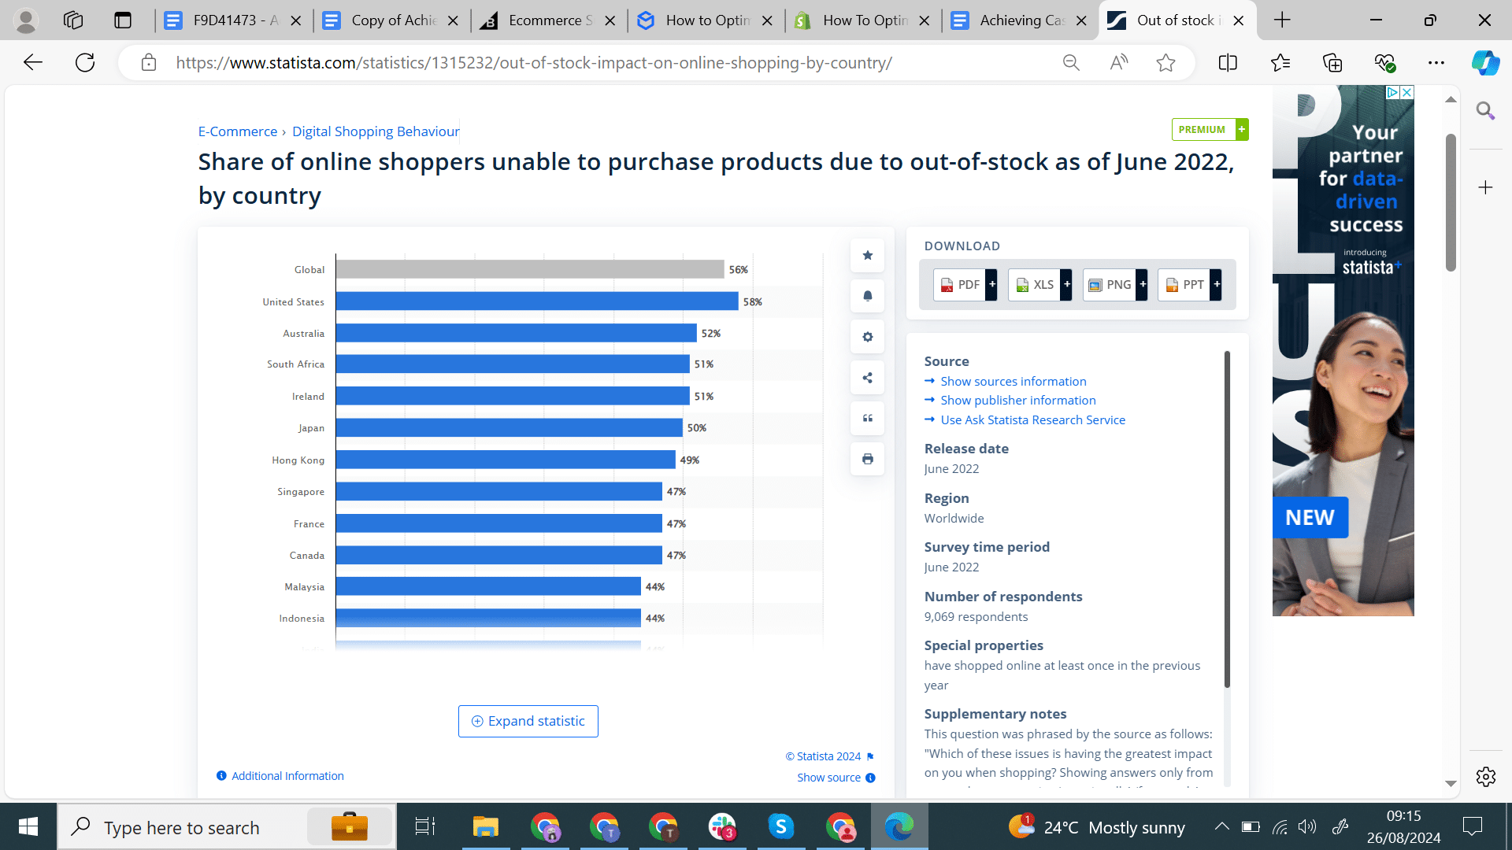This screenshot has height=850, width=1512.
Task: Click the share icon beside chart
Action: click(867, 378)
